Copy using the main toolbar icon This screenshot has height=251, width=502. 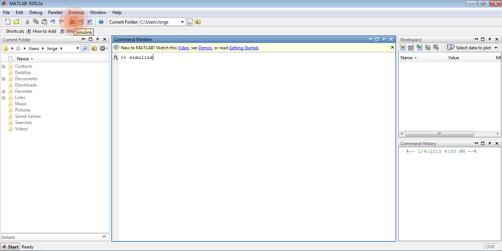click(36, 22)
